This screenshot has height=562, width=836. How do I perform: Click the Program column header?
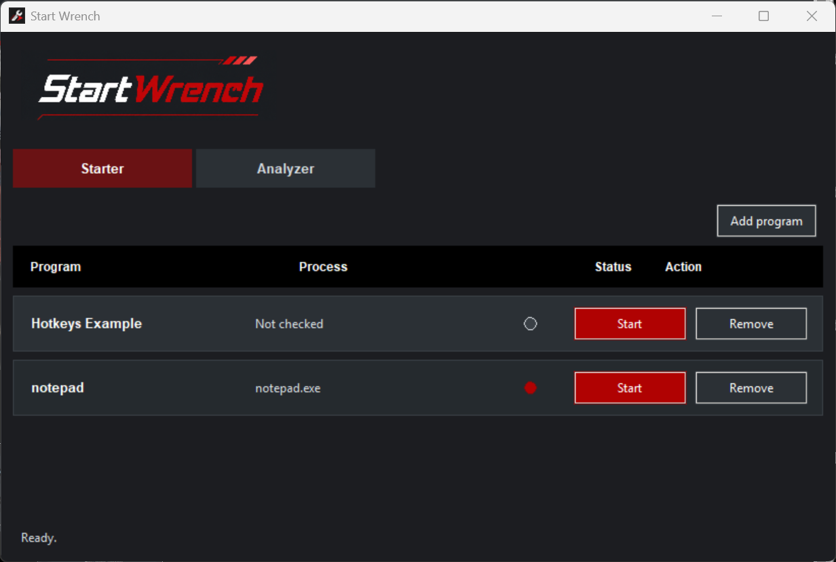click(x=56, y=267)
